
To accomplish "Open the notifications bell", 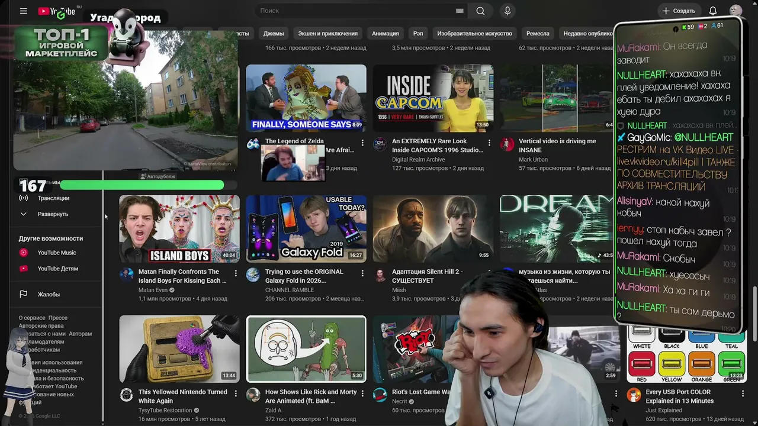I will click(x=713, y=11).
